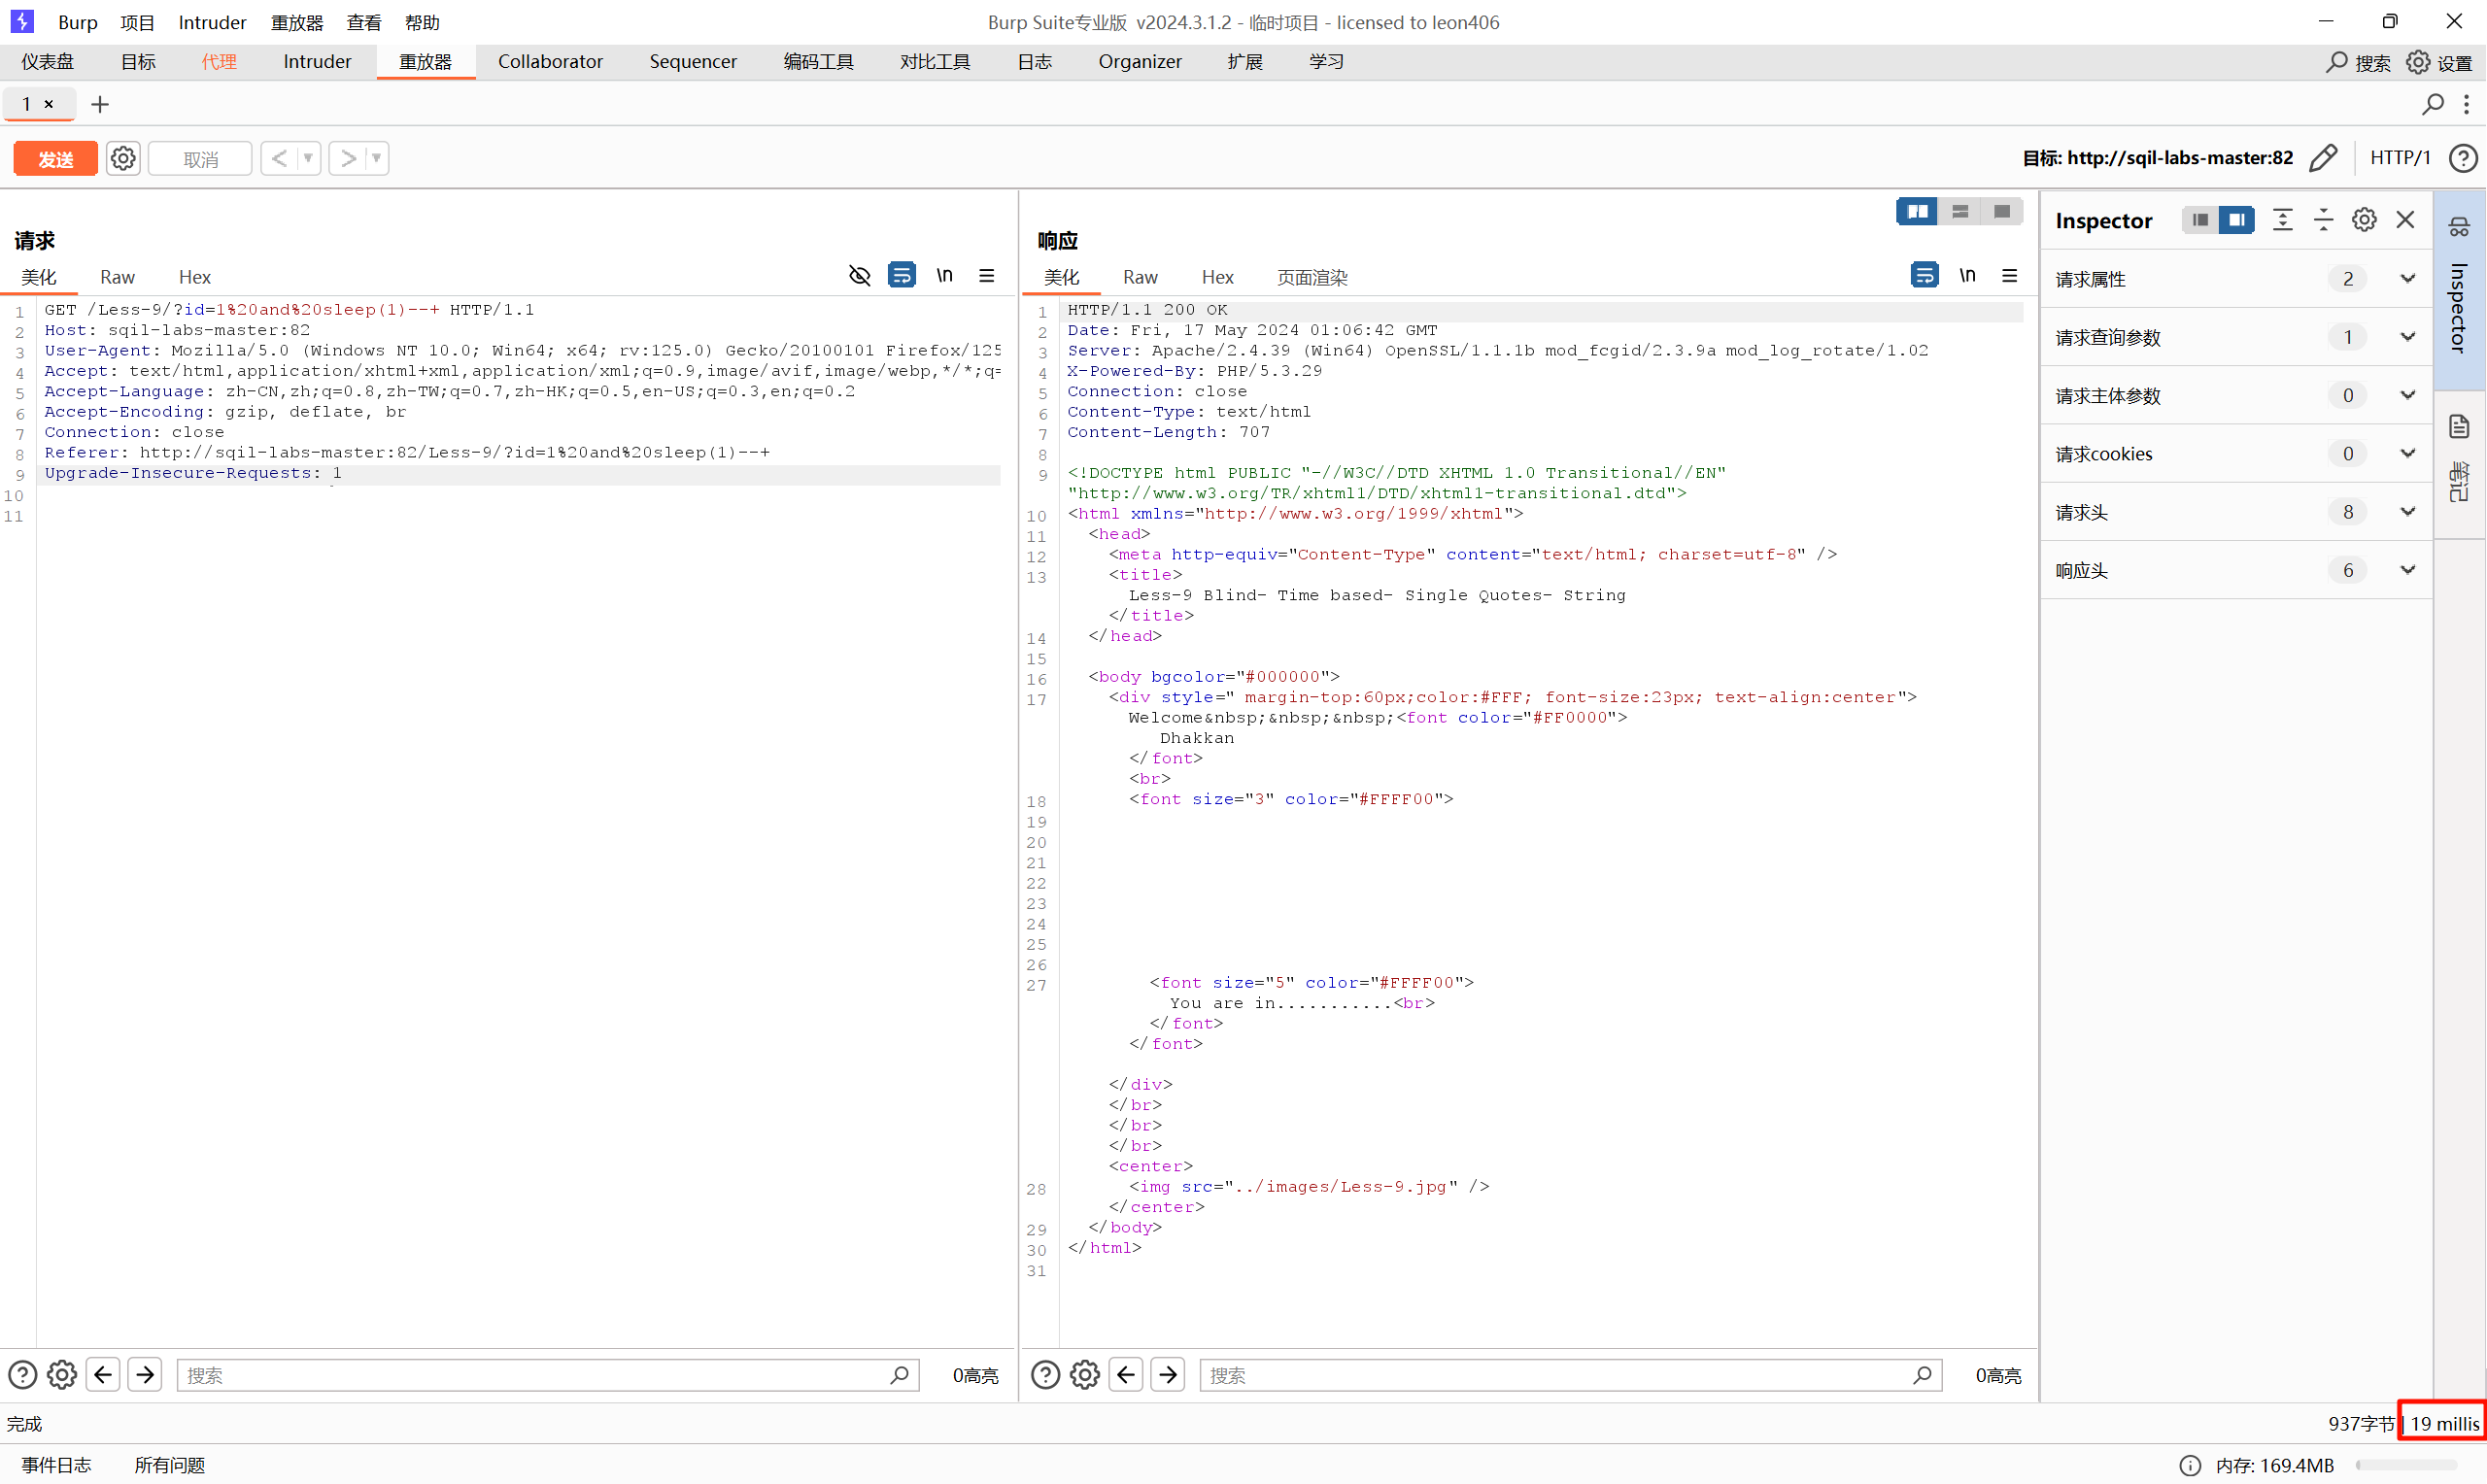The height and width of the screenshot is (1484, 2487).
Task: Open next-request history dropdown arrow
Action: (377, 158)
